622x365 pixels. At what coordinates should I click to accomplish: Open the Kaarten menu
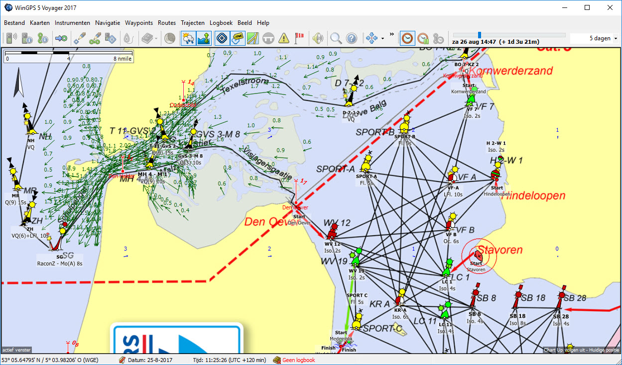[40, 23]
